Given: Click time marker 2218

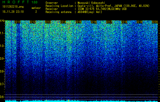Looking at the screenshot, I should (x=124, y=22).
